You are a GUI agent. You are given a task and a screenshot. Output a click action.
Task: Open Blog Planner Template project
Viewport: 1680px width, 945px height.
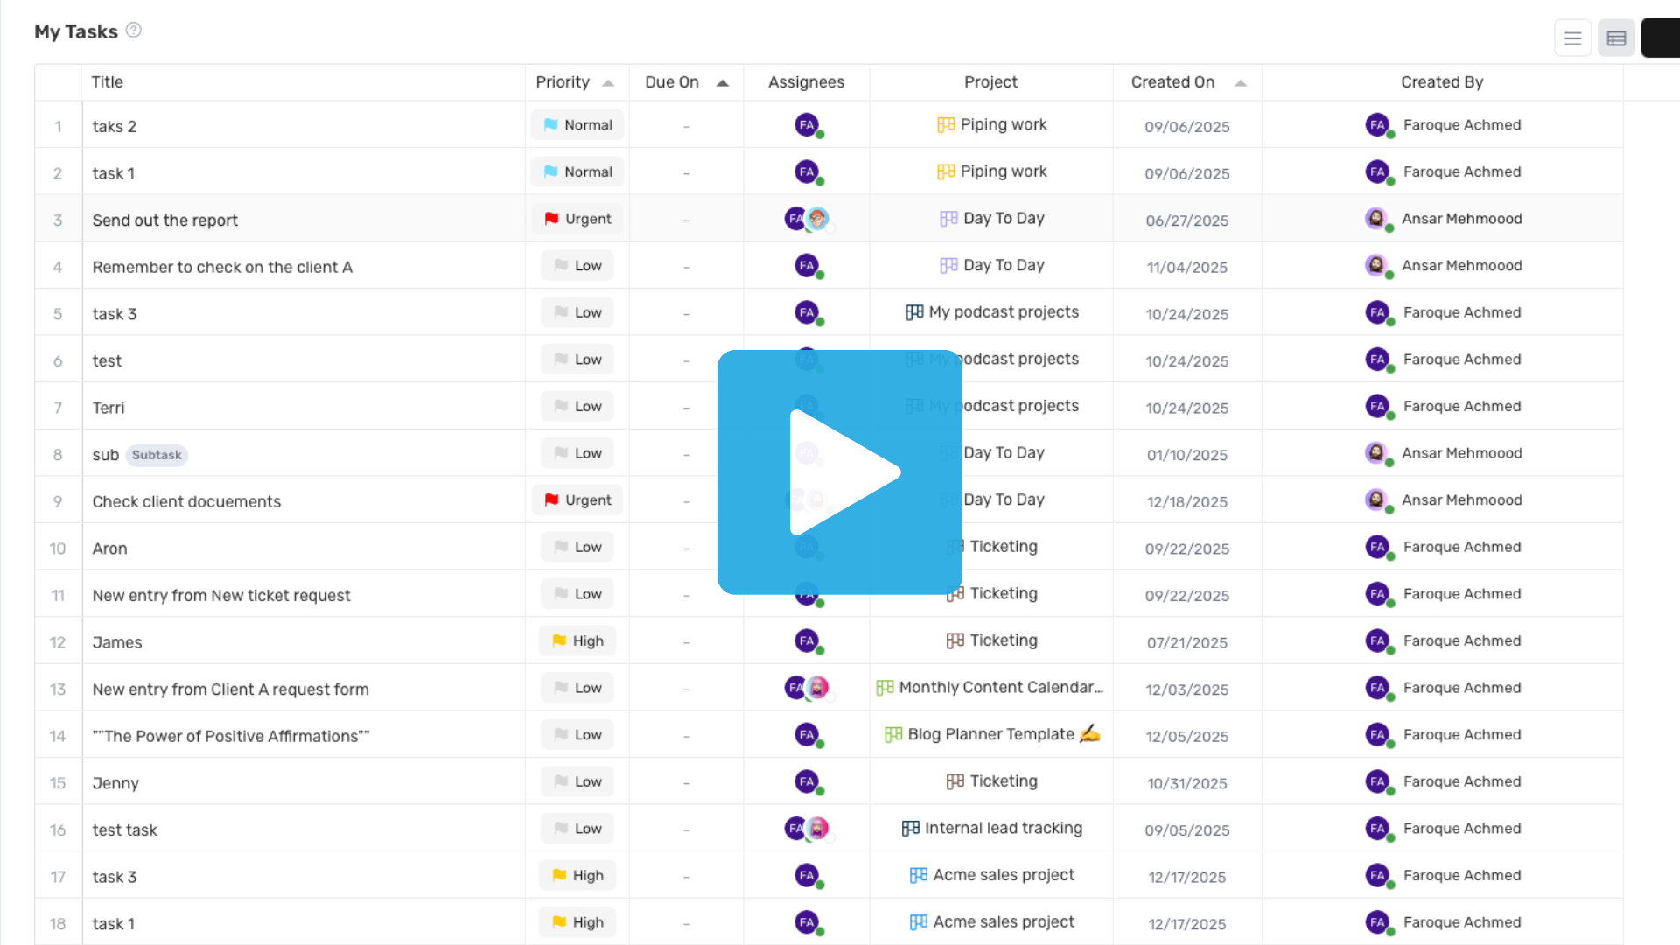click(x=990, y=735)
